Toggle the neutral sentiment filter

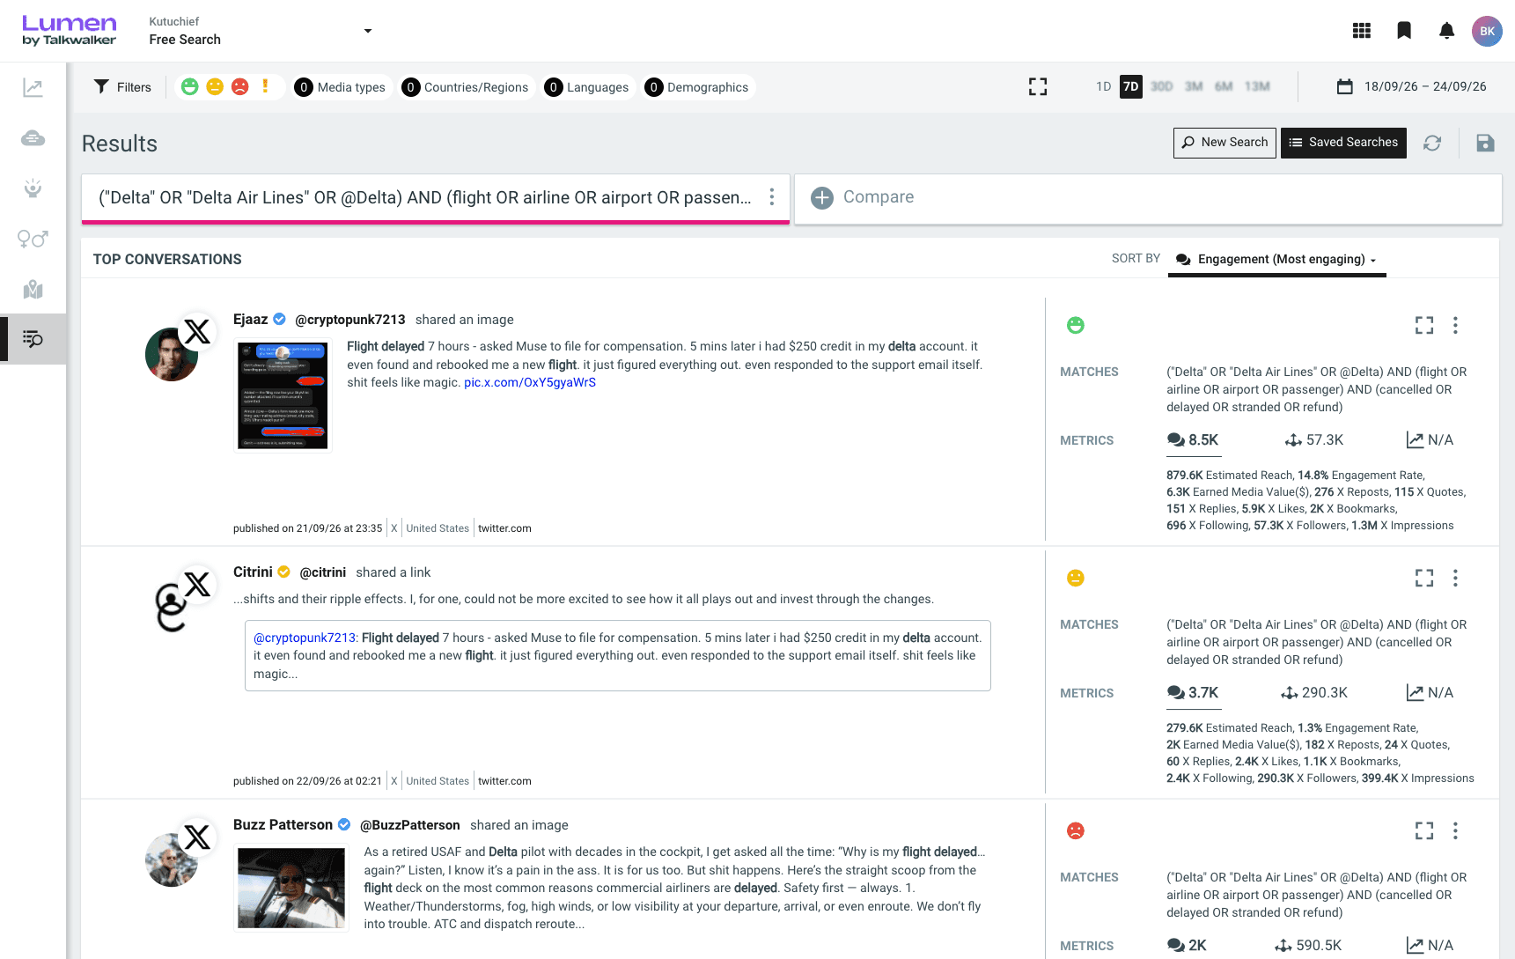point(215,86)
